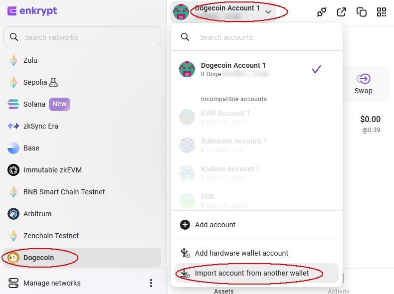This screenshot has height=294, width=394.
Task: Click the Enkrypt logo
Action: (x=32, y=11)
